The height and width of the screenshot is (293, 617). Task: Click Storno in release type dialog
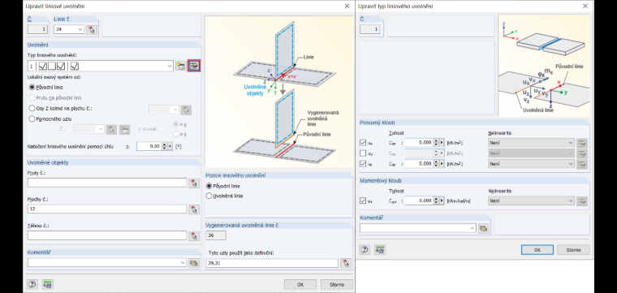pos(574,250)
